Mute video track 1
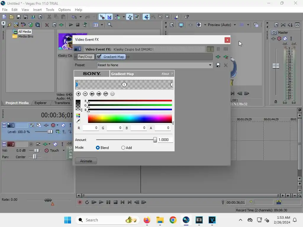Image resolution: width=303 pixels, height=227 pixels. (x=63, y=125)
